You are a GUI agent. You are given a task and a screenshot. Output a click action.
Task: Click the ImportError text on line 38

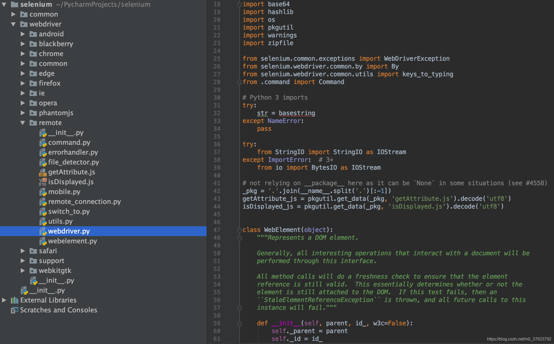click(x=288, y=160)
